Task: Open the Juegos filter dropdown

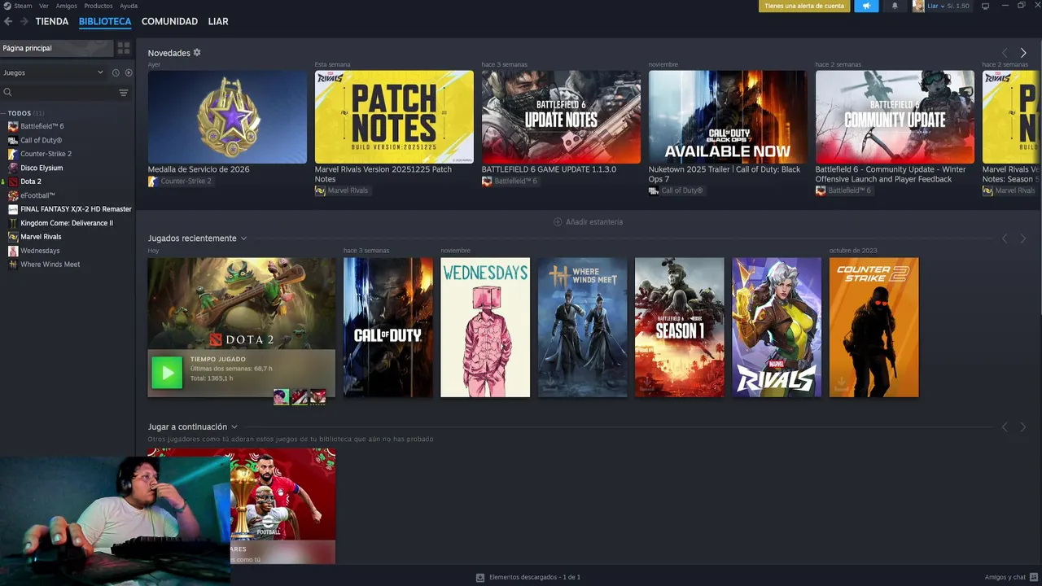Action: 54,72
